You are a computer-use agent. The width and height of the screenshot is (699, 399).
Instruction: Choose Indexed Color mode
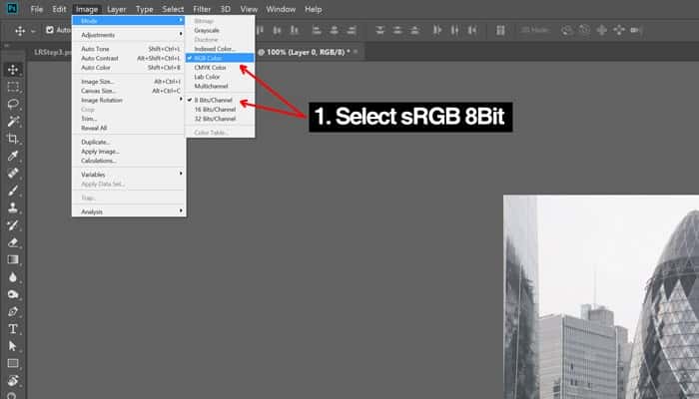pyautogui.click(x=215, y=49)
